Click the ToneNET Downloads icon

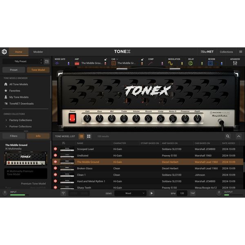coord(6,103)
